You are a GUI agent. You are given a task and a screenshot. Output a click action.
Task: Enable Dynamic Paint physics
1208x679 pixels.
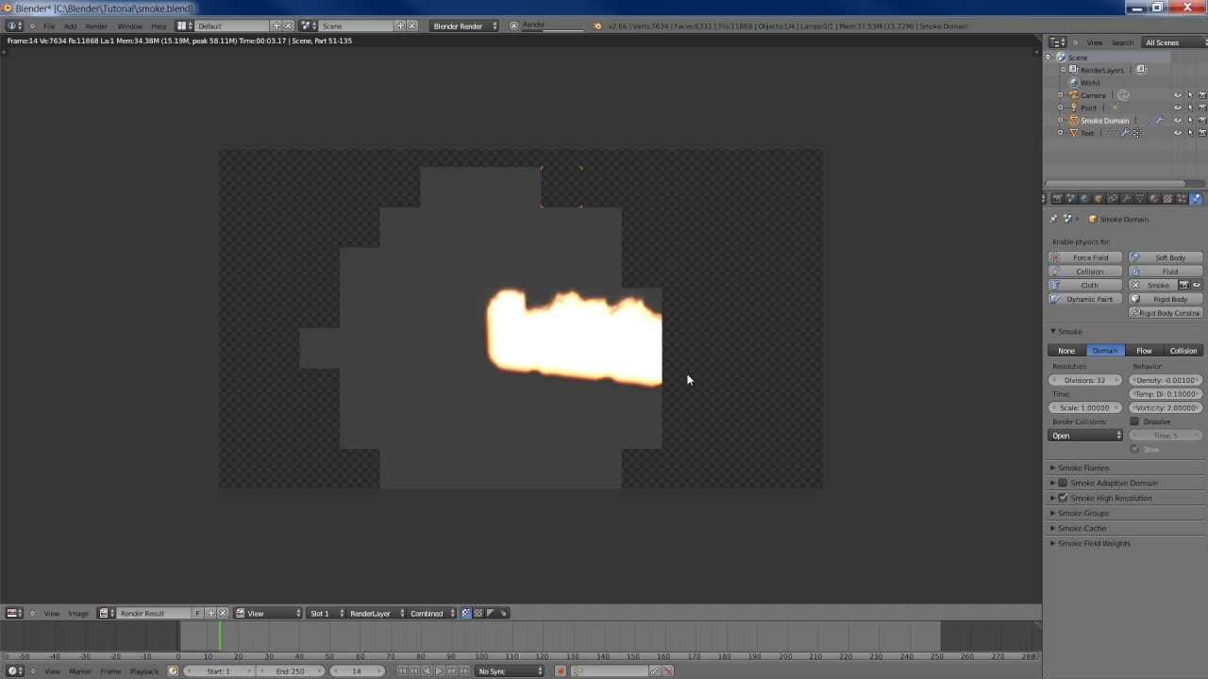1086,299
